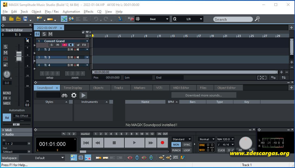Arm recording on Concert Grand track
295x168 pixels.
tap(65, 45)
